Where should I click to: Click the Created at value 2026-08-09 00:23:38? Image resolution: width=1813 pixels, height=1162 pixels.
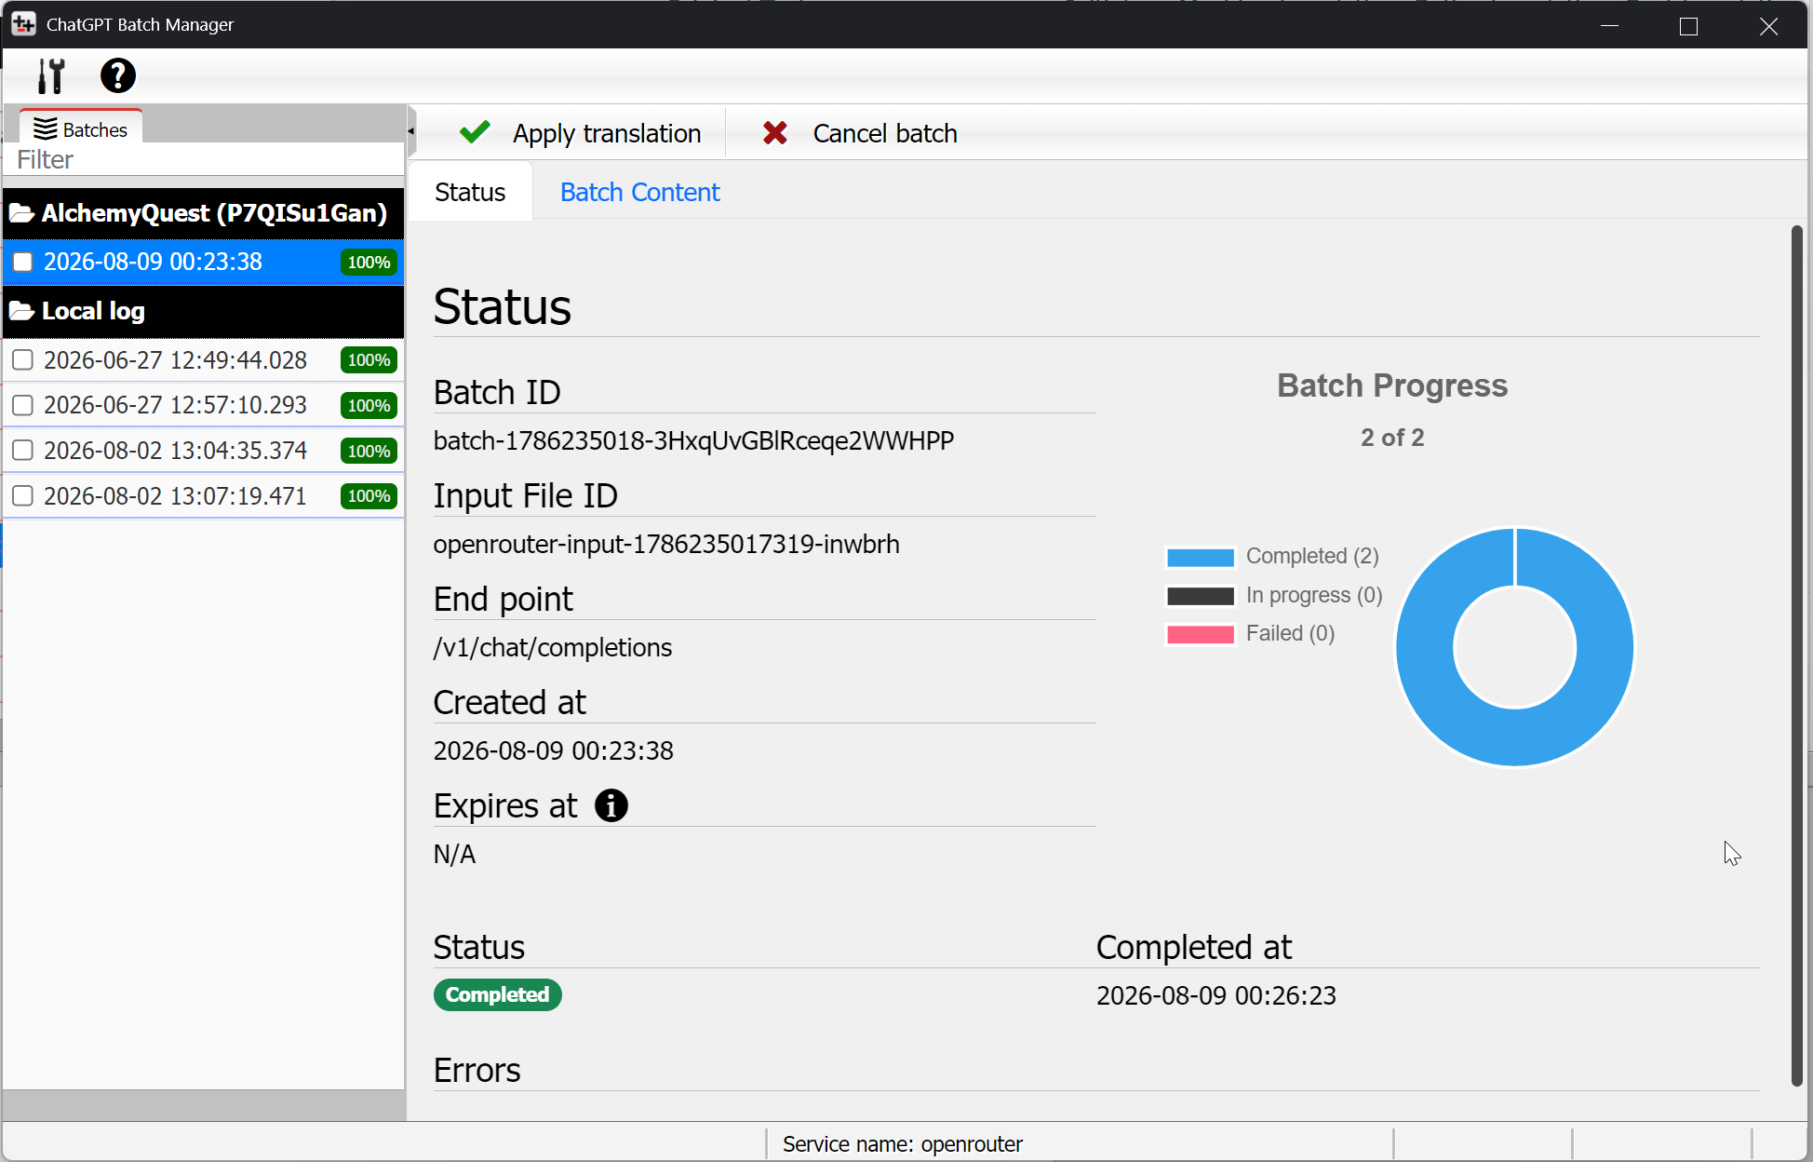coord(554,750)
